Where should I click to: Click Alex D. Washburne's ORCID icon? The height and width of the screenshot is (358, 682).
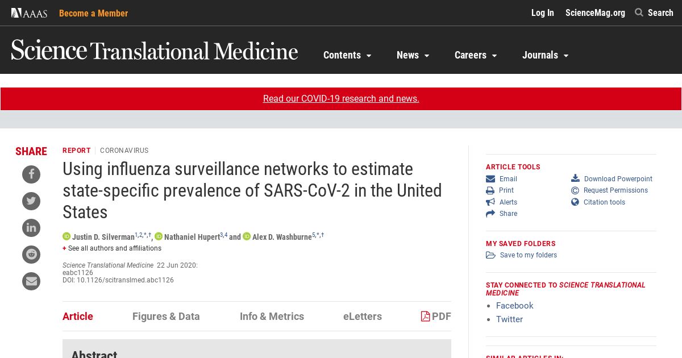click(247, 236)
